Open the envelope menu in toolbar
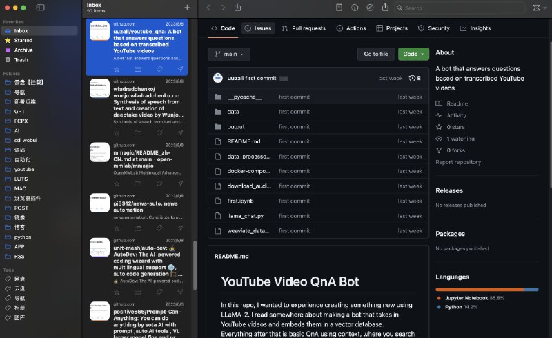 539,8
